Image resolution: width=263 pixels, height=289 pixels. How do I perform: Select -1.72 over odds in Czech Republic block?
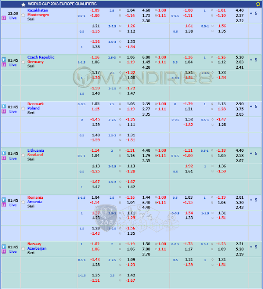point(131,89)
